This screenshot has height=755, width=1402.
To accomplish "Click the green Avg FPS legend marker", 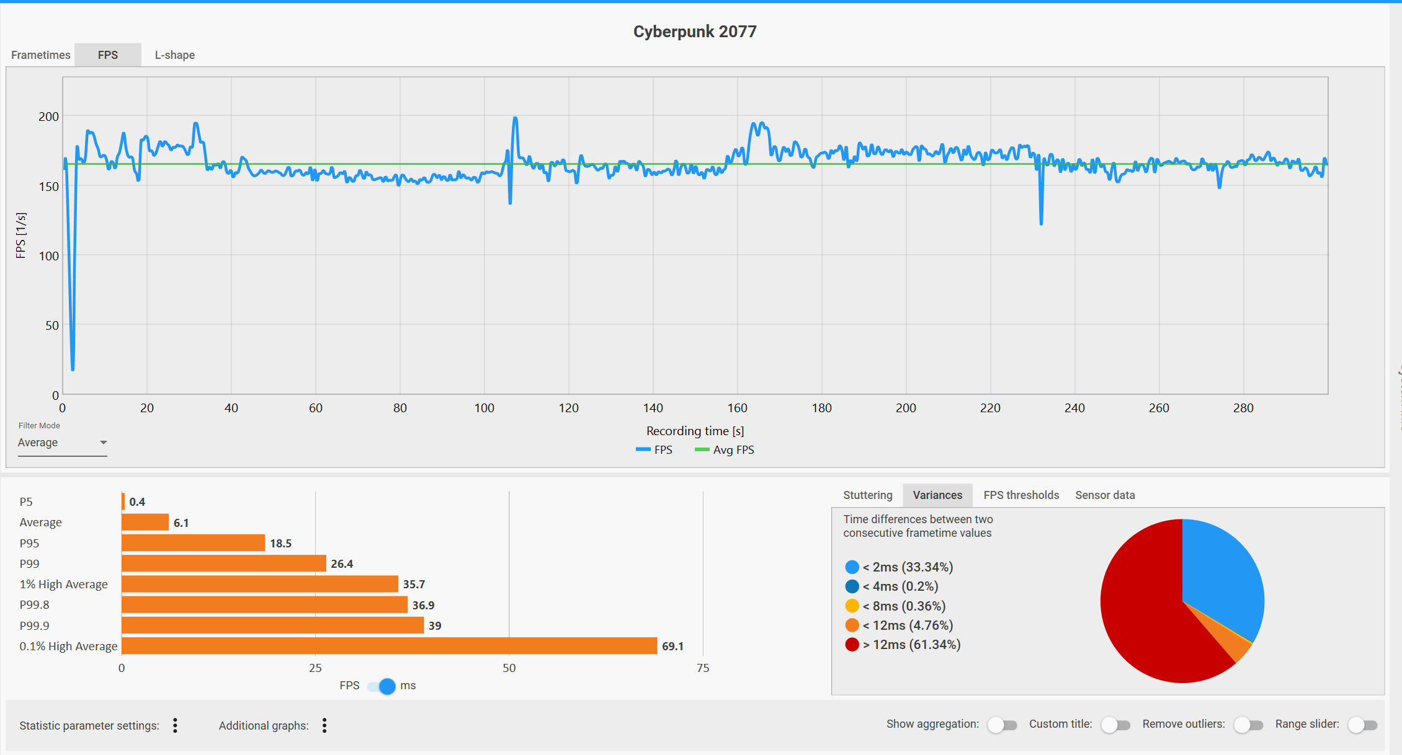I will [702, 450].
